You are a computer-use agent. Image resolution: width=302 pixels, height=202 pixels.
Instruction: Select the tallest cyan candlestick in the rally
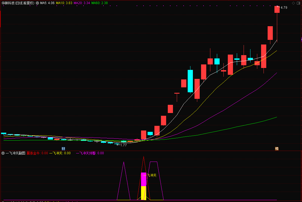pyautogui.click(x=190, y=81)
